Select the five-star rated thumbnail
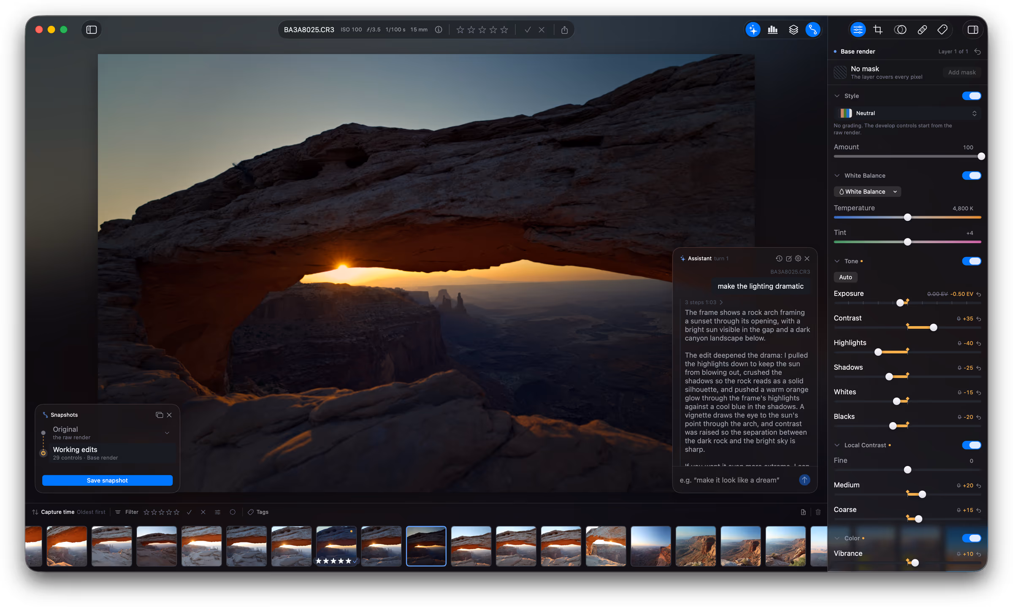This screenshot has width=1013, height=607. [336, 546]
